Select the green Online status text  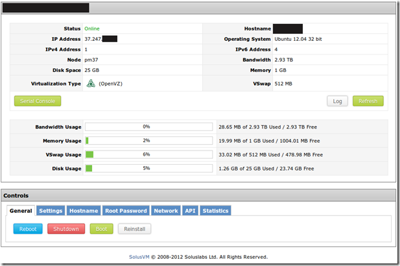[92, 29]
